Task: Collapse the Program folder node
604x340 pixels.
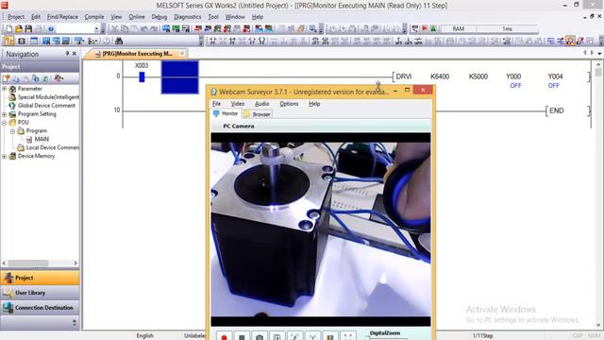Action: 12,131
